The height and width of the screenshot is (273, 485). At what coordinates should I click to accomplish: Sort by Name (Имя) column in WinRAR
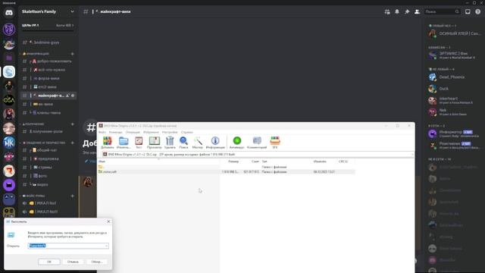[x=158, y=162]
